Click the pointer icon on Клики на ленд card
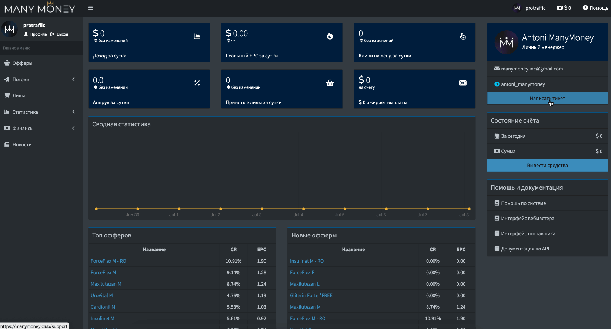The height and width of the screenshot is (329, 611). click(x=463, y=36)
